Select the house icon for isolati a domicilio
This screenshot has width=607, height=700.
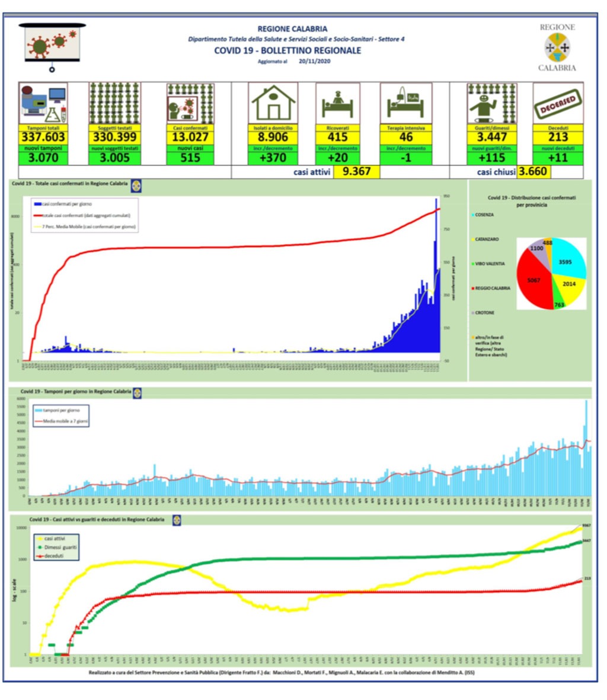(273, 103)
